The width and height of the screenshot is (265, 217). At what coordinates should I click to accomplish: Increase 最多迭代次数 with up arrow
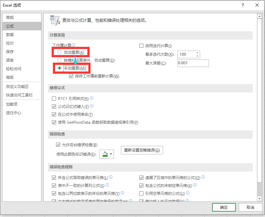[197, 53]
